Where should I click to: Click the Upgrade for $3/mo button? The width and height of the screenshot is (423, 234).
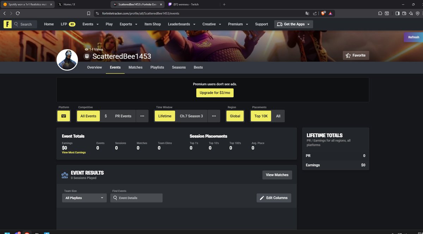215,93
